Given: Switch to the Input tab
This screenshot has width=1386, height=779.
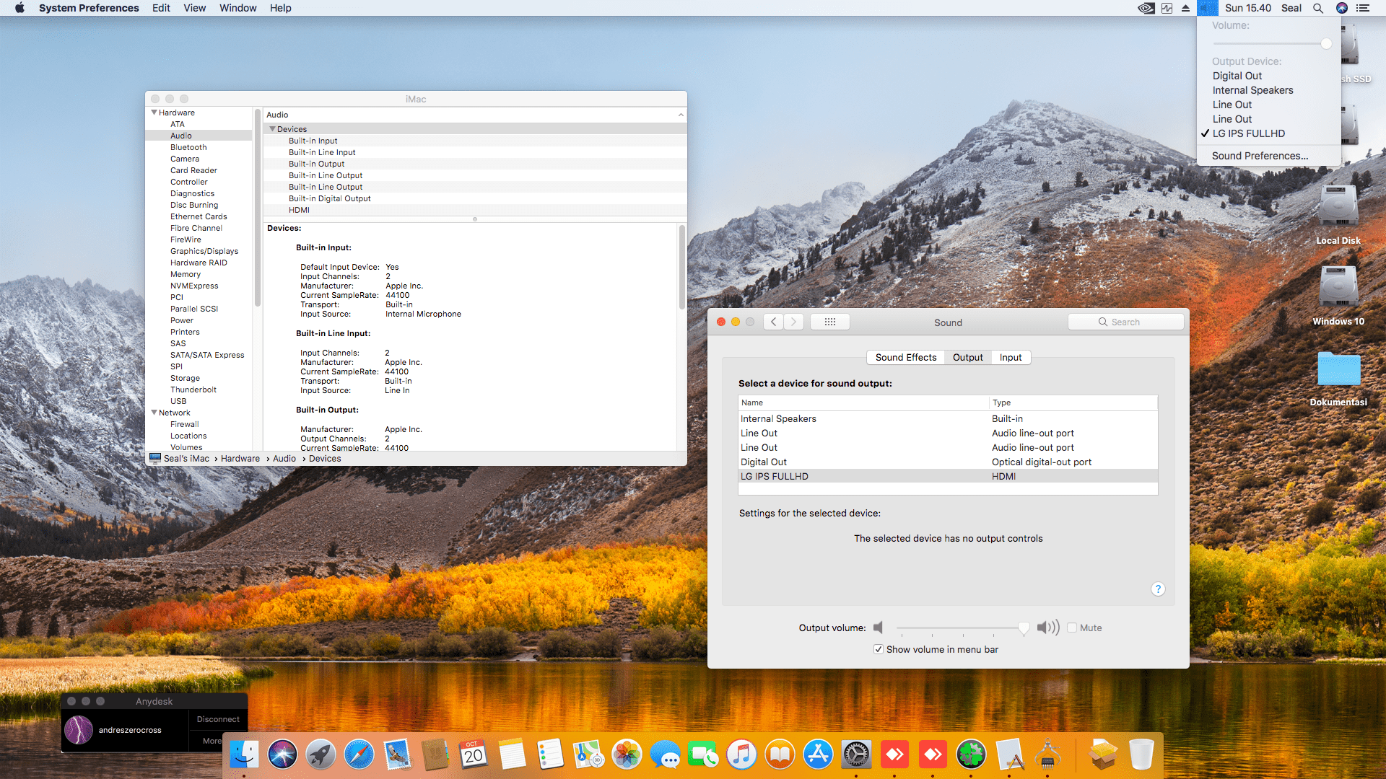Looking at the screenshot, I should tap(1010, 357).
